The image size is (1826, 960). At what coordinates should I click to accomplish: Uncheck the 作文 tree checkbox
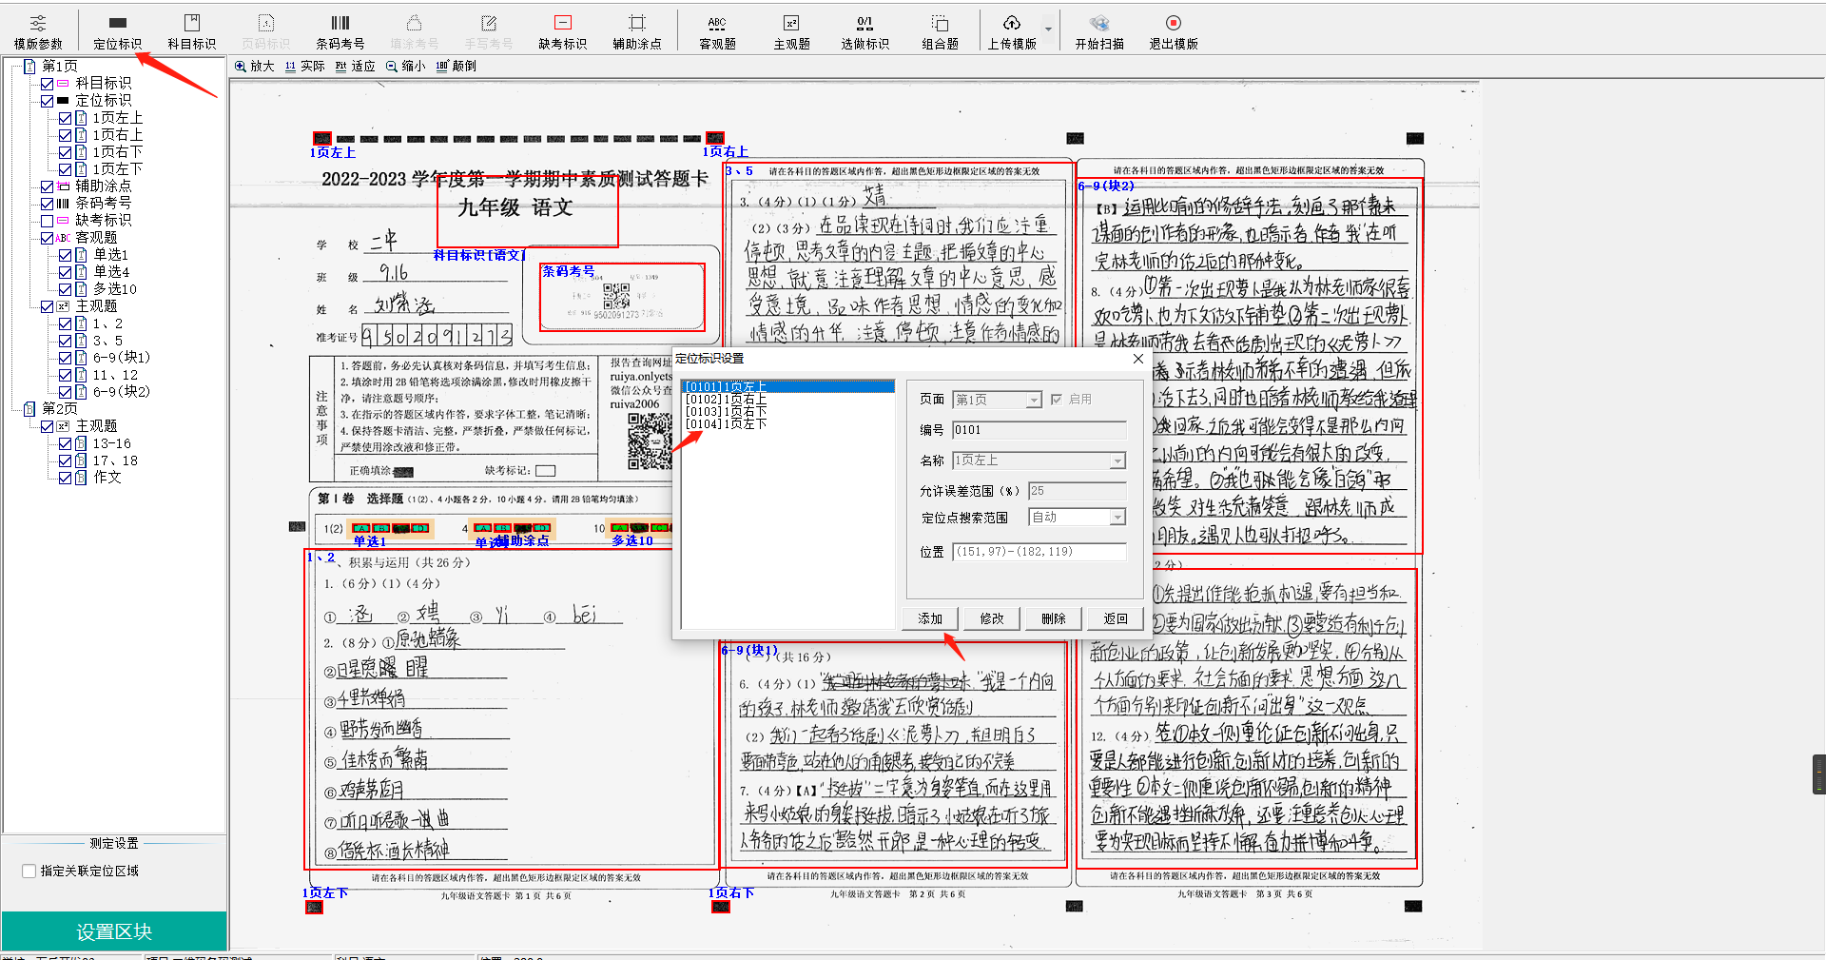pyautogui.click(x=65, y=478)
